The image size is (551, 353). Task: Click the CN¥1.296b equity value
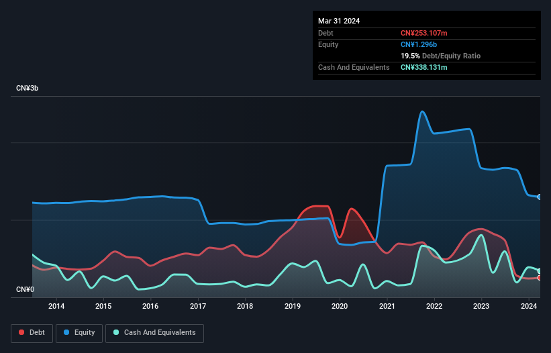coord(419,44)
